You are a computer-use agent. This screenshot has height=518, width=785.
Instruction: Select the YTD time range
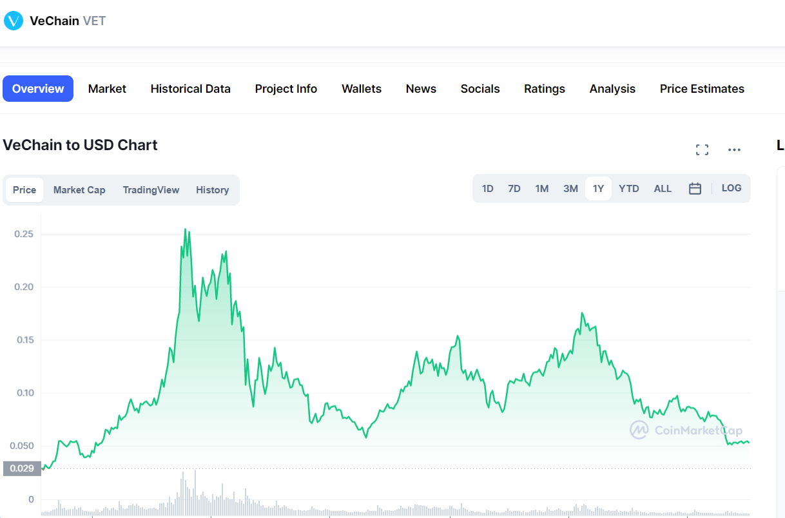coord(629,189)
